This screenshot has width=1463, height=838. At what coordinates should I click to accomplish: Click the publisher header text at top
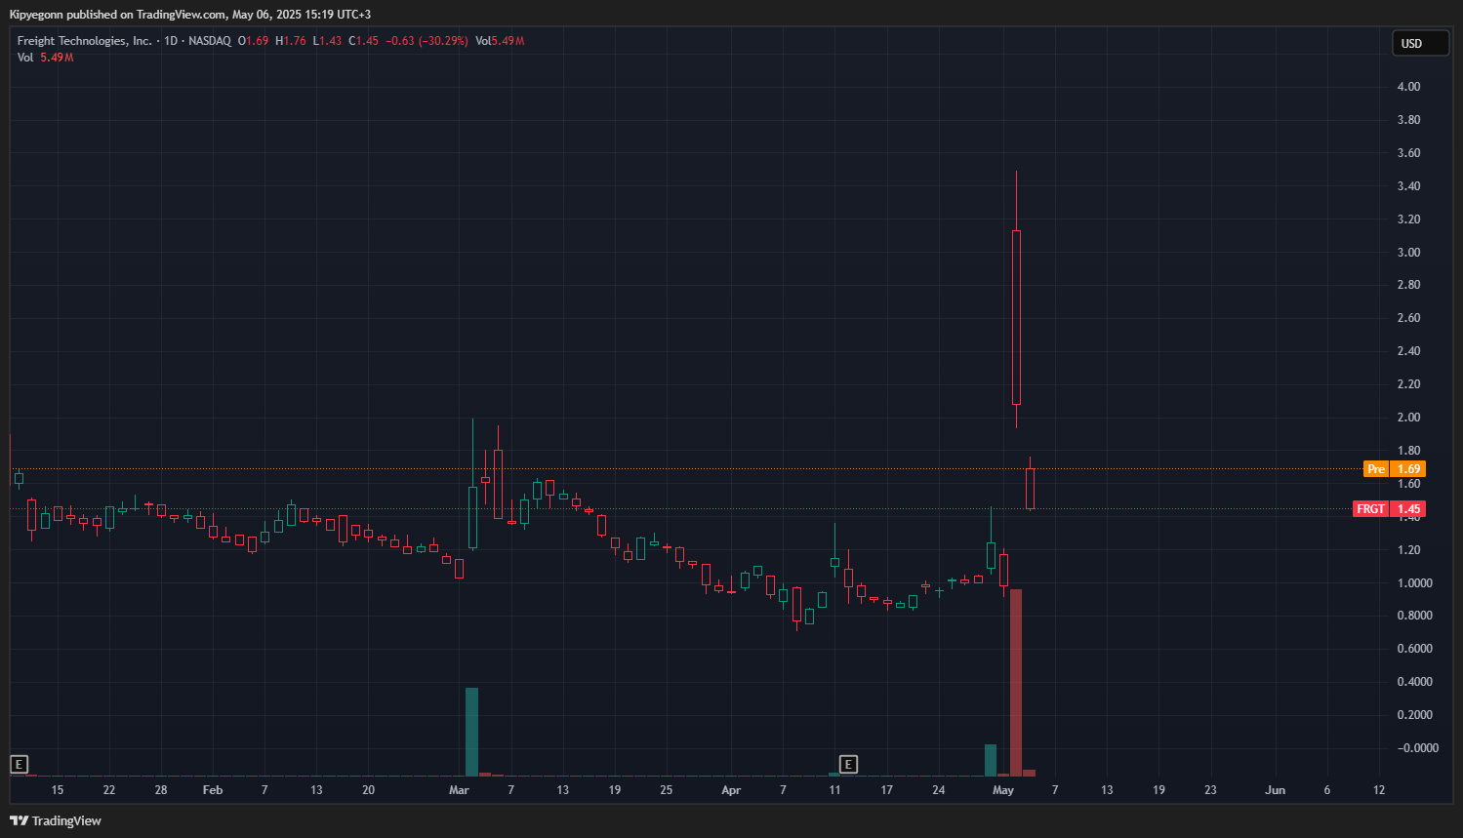190,15
